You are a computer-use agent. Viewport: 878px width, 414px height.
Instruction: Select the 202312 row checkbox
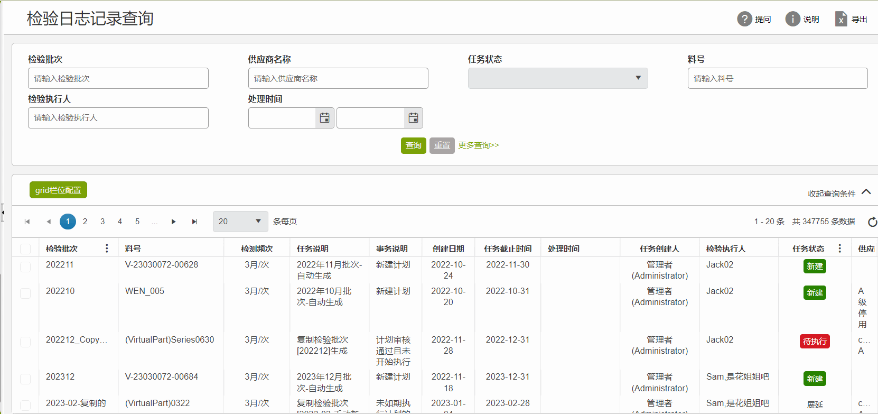pyautogui.click(x=25, y=379)
